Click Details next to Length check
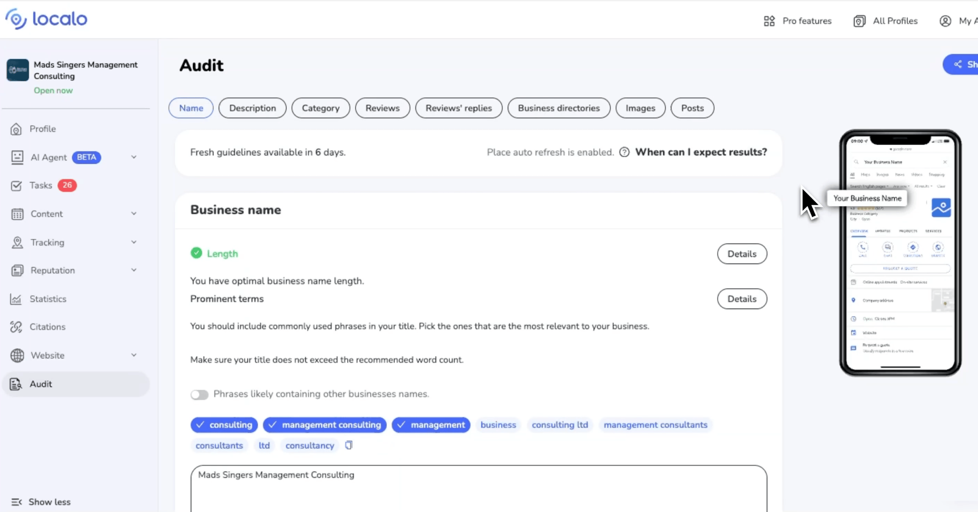The width and height of the screenshot is (978, 512). click(742, 253)
